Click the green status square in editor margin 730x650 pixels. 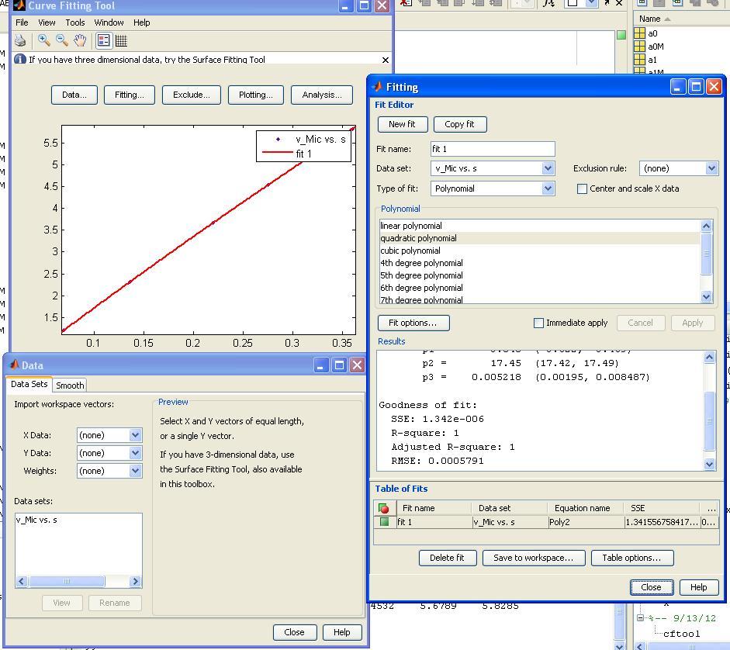coord(621,35)
